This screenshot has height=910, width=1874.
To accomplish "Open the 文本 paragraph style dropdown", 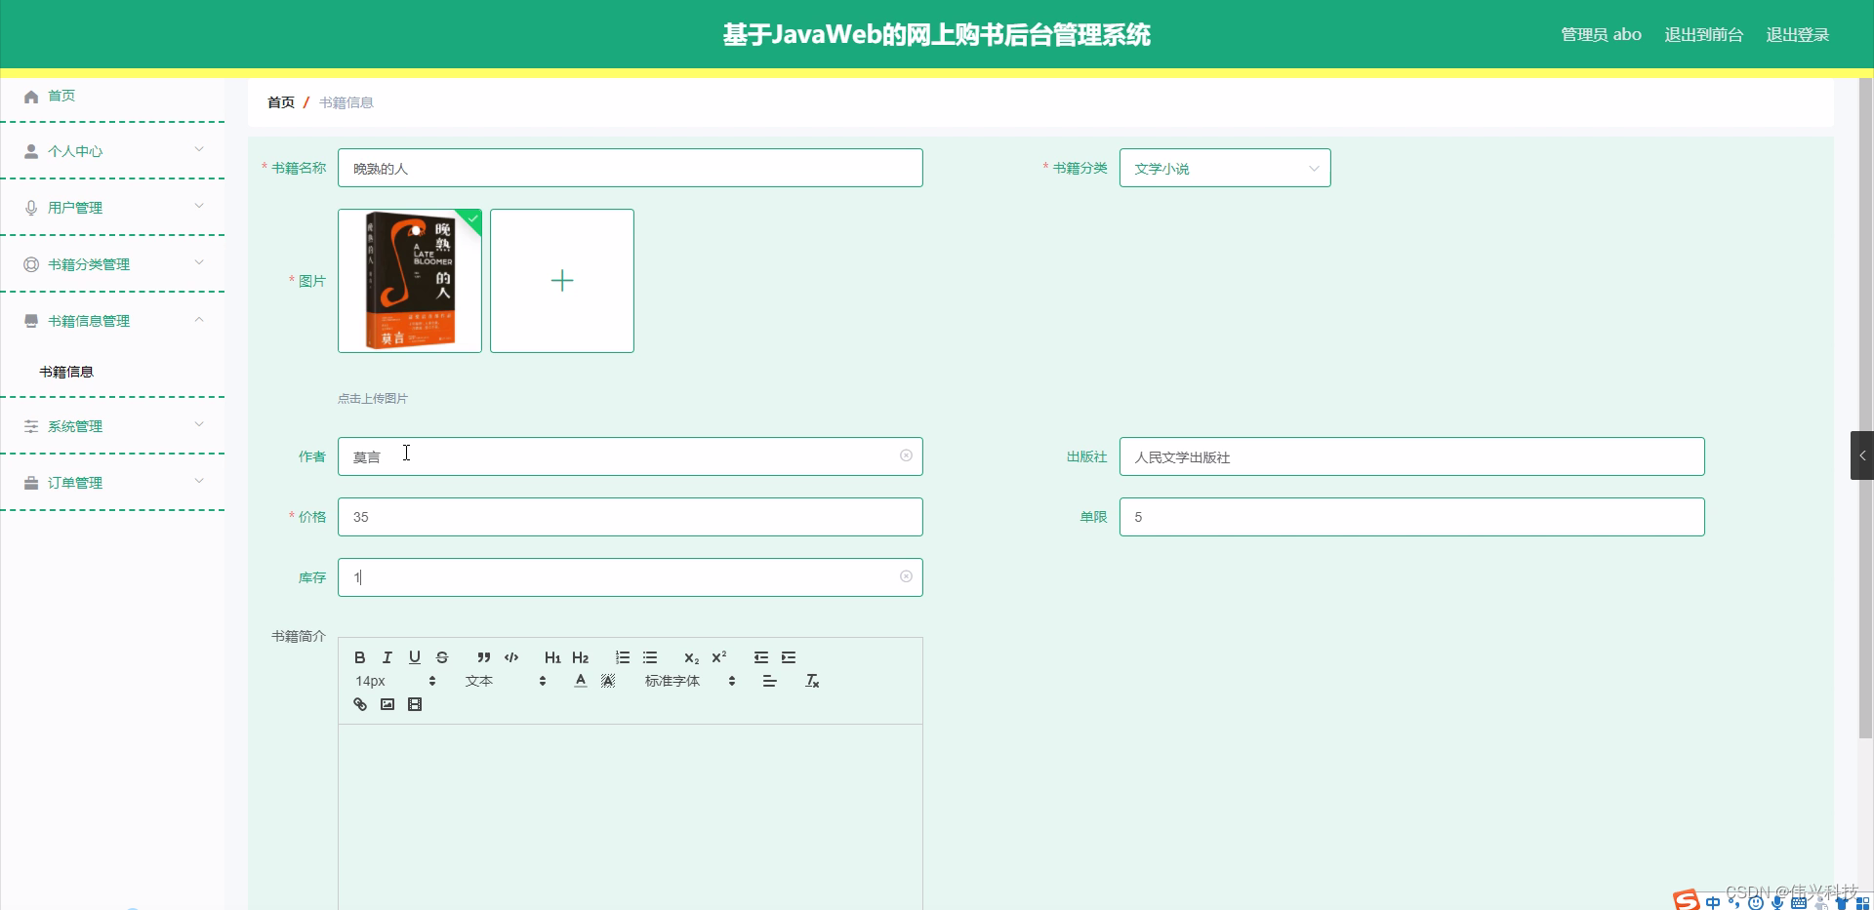I will [506, 681].
